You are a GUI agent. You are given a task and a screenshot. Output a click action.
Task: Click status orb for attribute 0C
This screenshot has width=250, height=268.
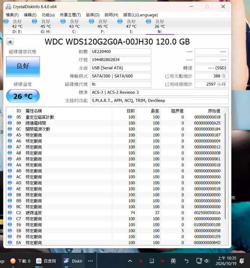[x=10, y=129]
